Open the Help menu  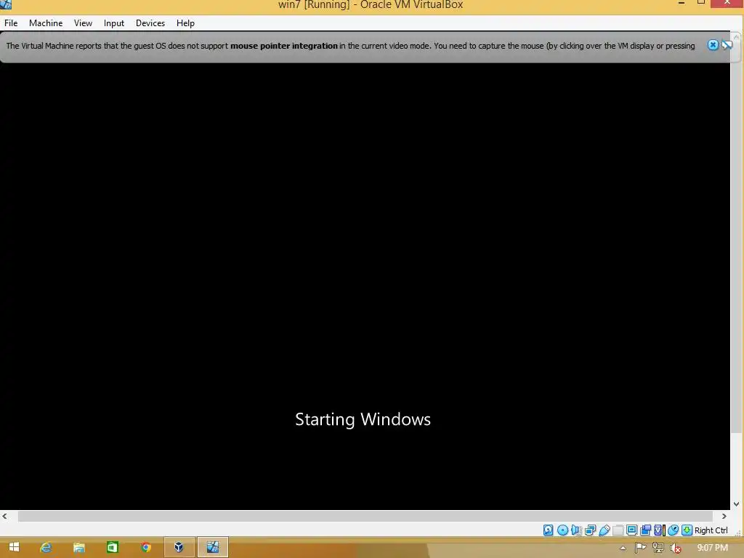[x=185, y=23]
